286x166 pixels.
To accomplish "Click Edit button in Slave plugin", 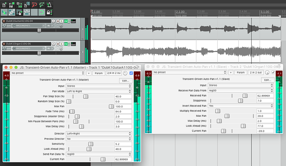I will [267, 80].
